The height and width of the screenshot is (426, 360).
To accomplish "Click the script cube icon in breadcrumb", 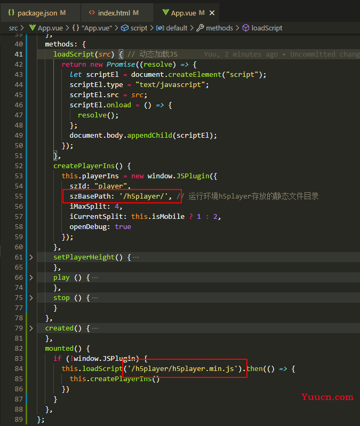I will [125, 28].
